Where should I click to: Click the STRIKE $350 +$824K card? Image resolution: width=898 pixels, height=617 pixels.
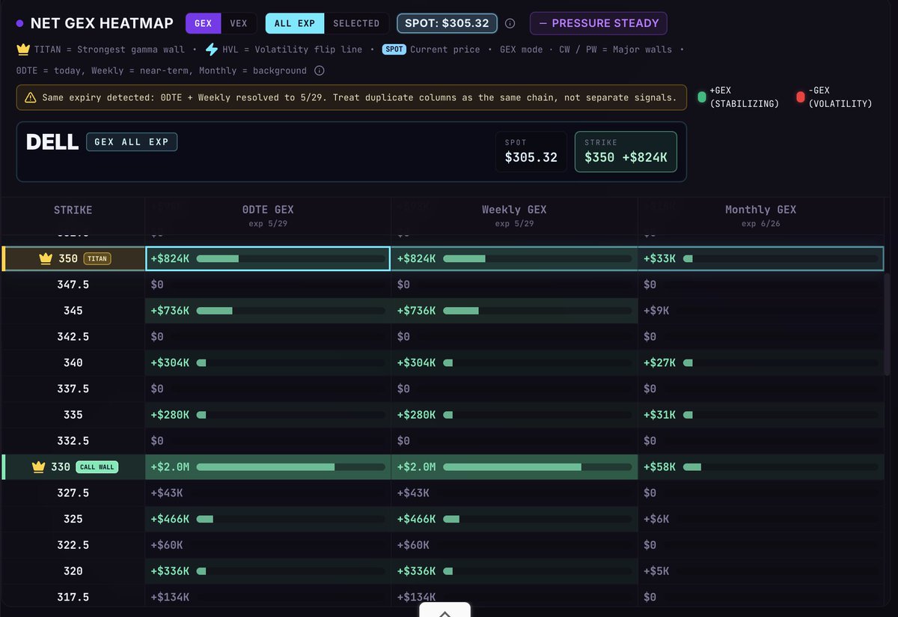pos(626,151)
